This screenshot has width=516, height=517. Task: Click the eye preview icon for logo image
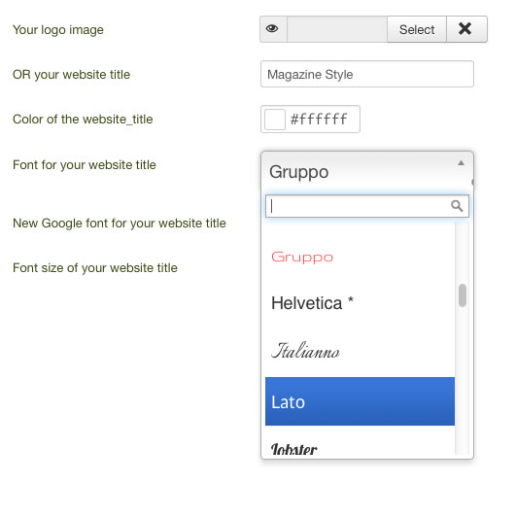pyautogui.click(x=272, y=29)
